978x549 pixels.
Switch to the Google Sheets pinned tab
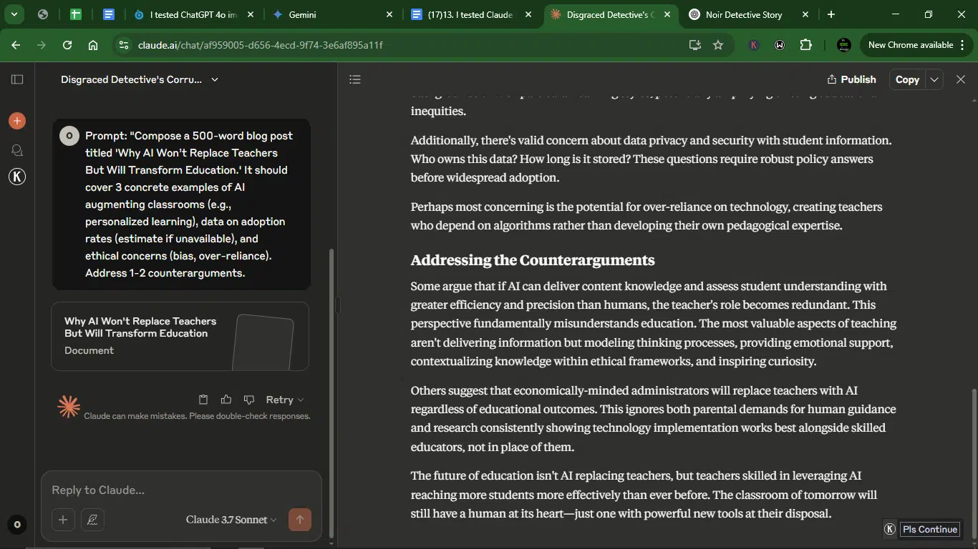coord(76,14)
